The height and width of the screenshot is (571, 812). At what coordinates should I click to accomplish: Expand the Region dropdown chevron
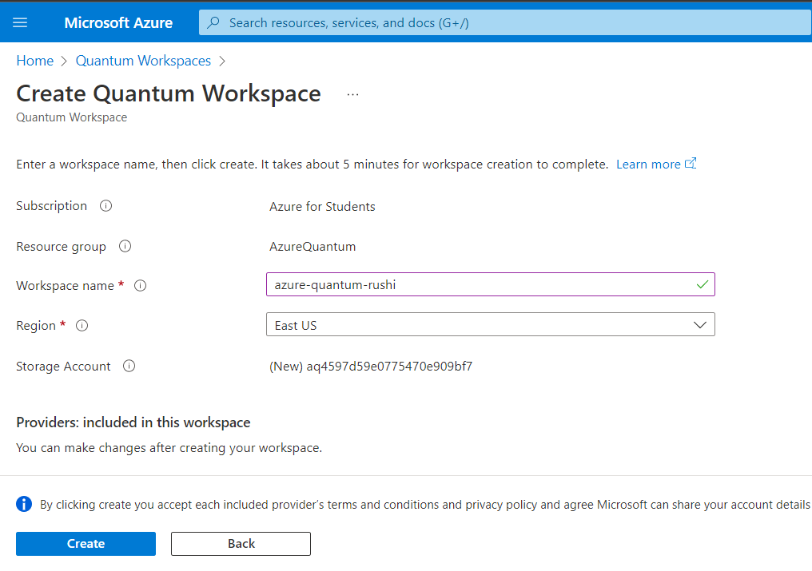(700, 325)
